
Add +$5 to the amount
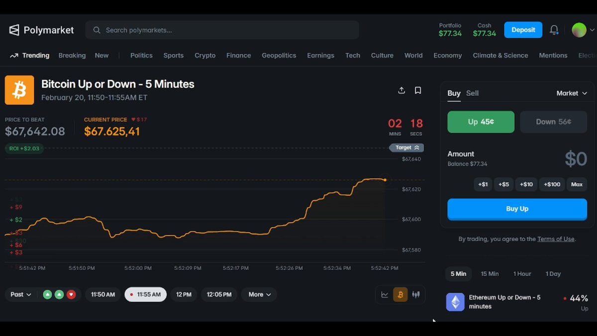(x=504, y=184)
